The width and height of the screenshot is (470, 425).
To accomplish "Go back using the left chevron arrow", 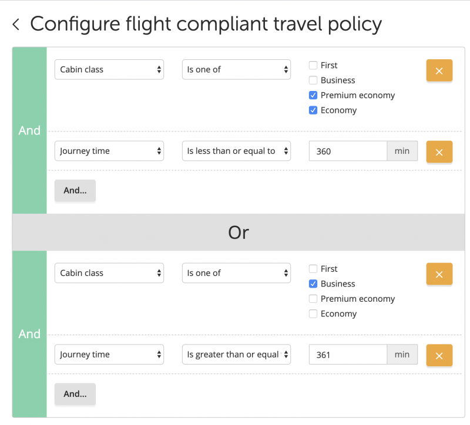I will point(16,24).
